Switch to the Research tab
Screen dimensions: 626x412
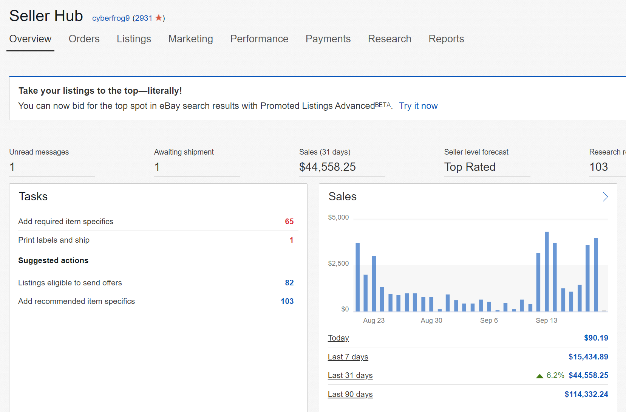[390, 39]
